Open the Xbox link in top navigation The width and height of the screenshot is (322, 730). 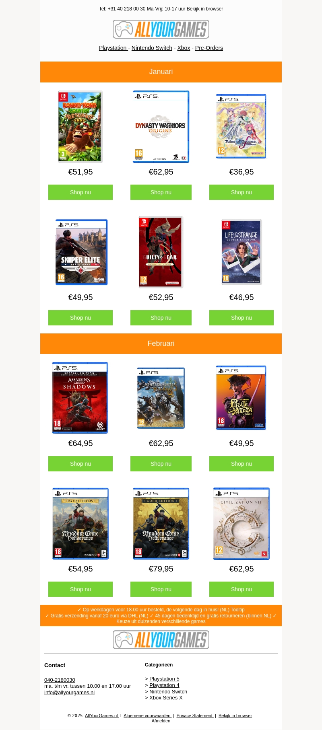click(184, 48)
